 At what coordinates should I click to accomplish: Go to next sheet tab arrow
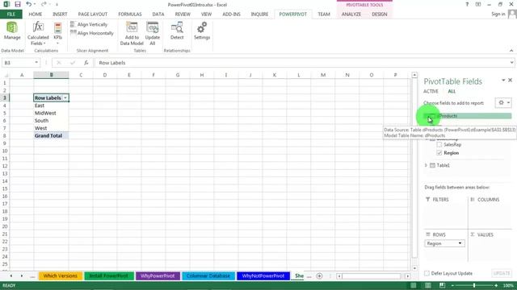click(22, 275)
